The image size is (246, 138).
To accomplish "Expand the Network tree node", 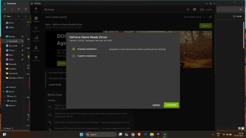I will pyautogui.click(x=4, y=105).
